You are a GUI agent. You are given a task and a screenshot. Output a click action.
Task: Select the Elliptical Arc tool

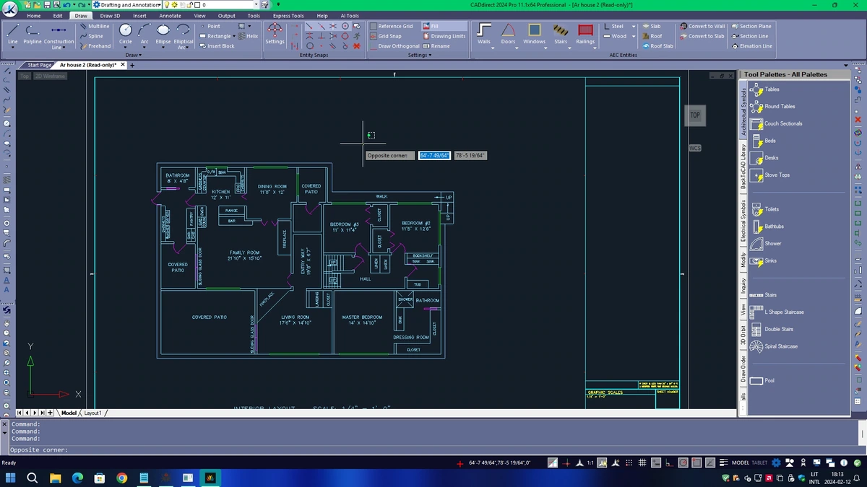[x=184, y=36]
